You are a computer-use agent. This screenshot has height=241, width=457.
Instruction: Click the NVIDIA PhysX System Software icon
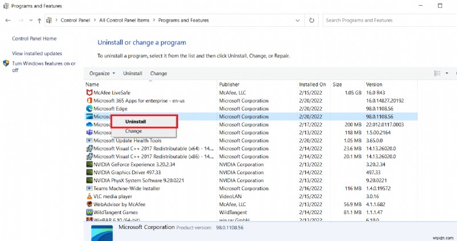coord(89,180)
